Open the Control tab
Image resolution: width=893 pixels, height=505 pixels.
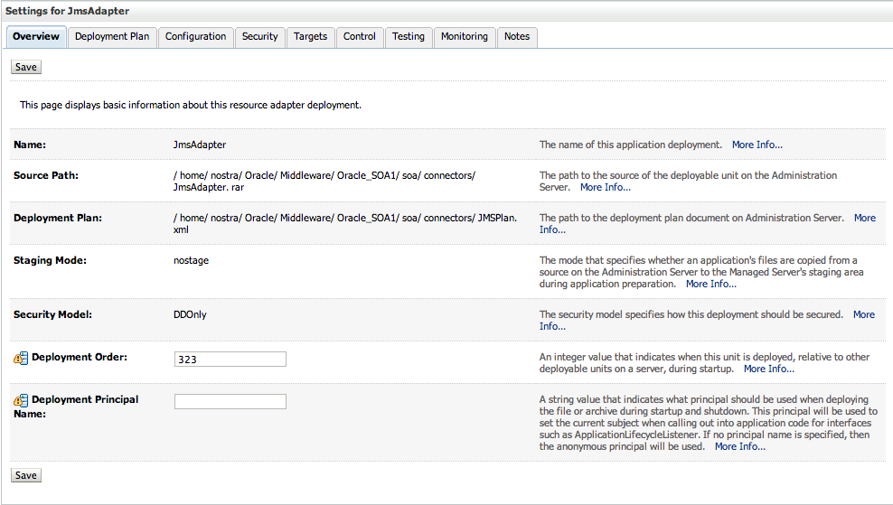pyautogui.click(x=359, y=37)
